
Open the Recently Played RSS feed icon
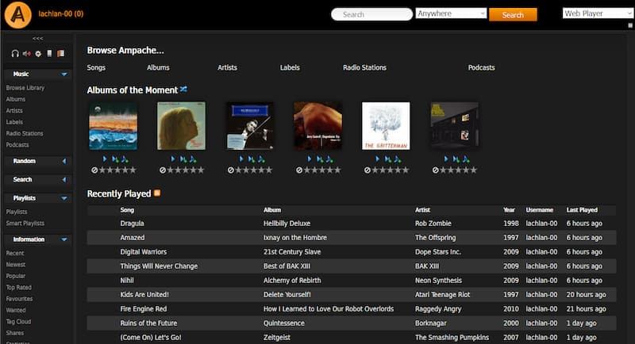coord(157,193)
